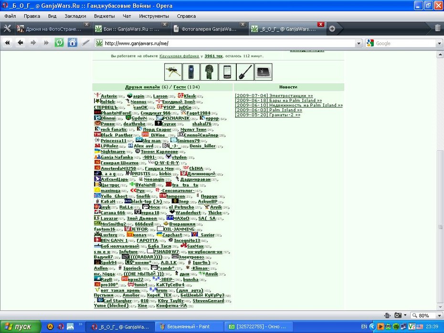Click the PDA device equipment icon
Screen dimensions: 444x333
(227, 72)
